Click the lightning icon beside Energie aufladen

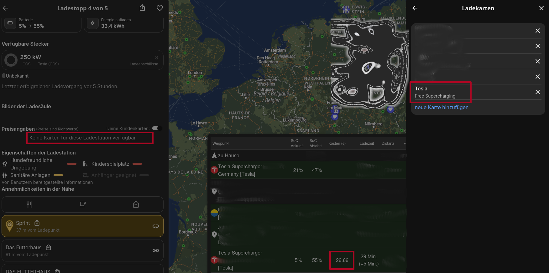click(x=92, y=23)
